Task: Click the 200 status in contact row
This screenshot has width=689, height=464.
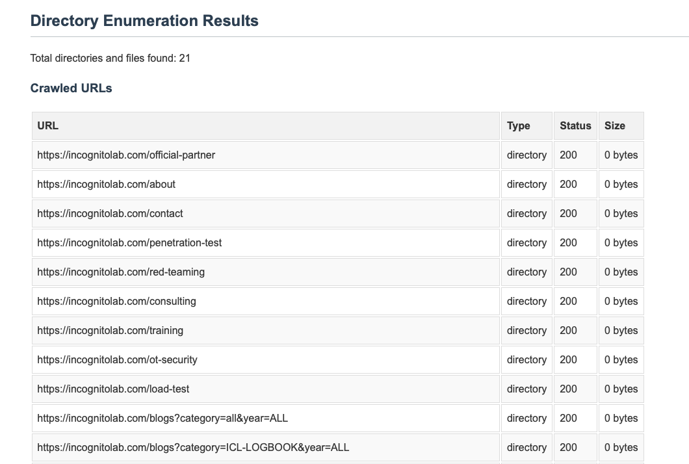Action: [575, 214]
